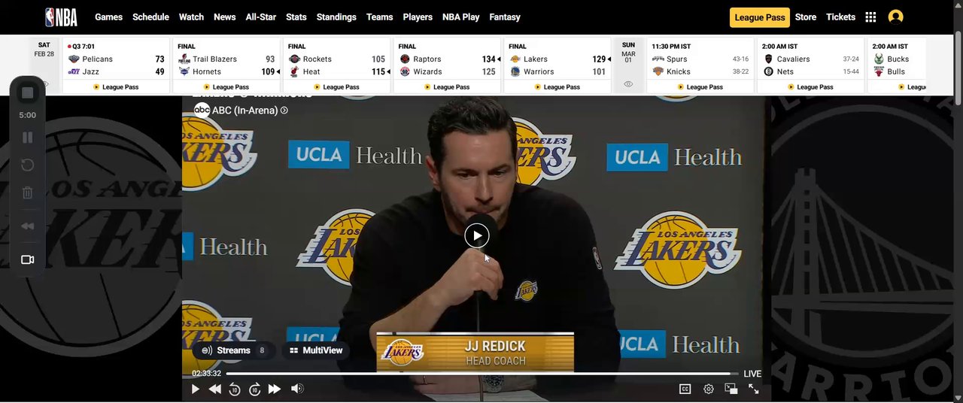Select the Trail Blazers score row
The height and width of the screenshot is (403, 963).
(226, 59)
